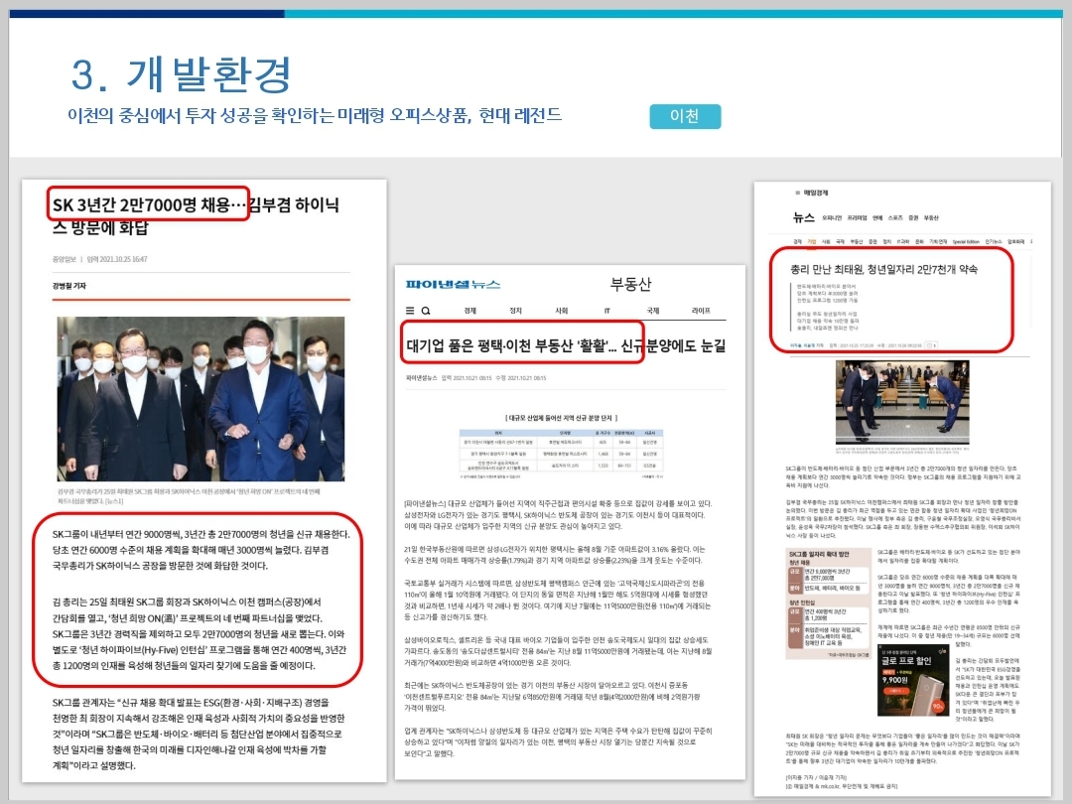
Task: Click the slide title 3. 개발환경
Action: pyautogui.click(x=182, y=74)
